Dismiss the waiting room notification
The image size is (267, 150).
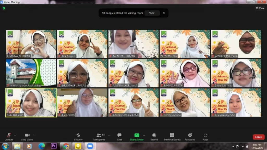click(164, 13)
